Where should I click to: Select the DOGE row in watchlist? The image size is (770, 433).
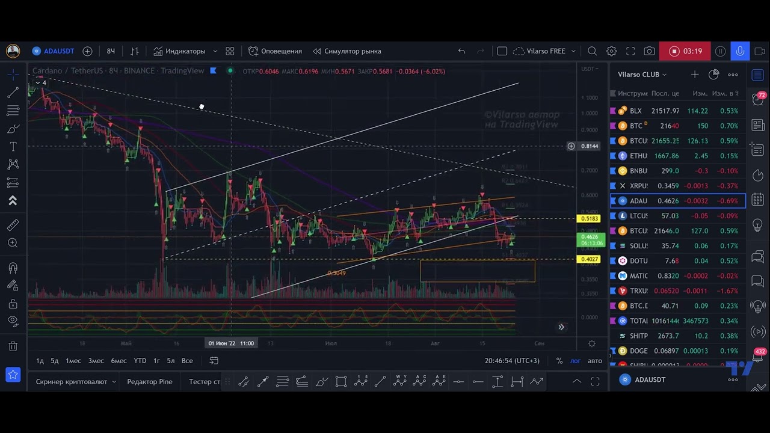[678, 351]
